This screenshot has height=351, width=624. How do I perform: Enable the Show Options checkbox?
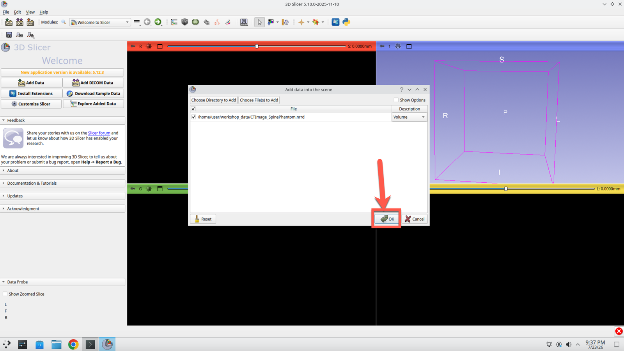point(396,100)
